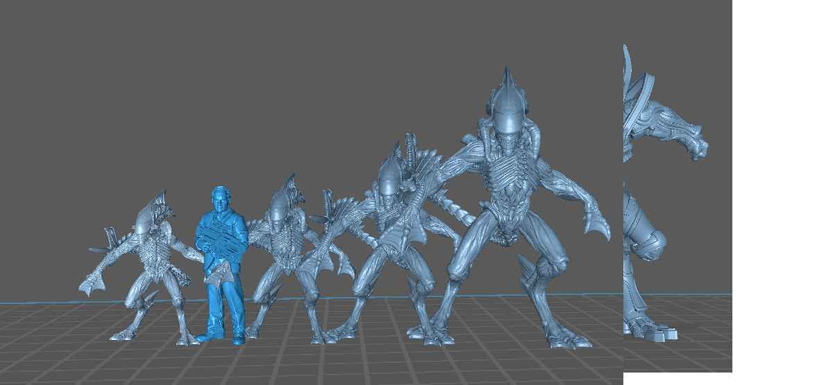Select the highlighted human figure with rifle

[222, 265]
